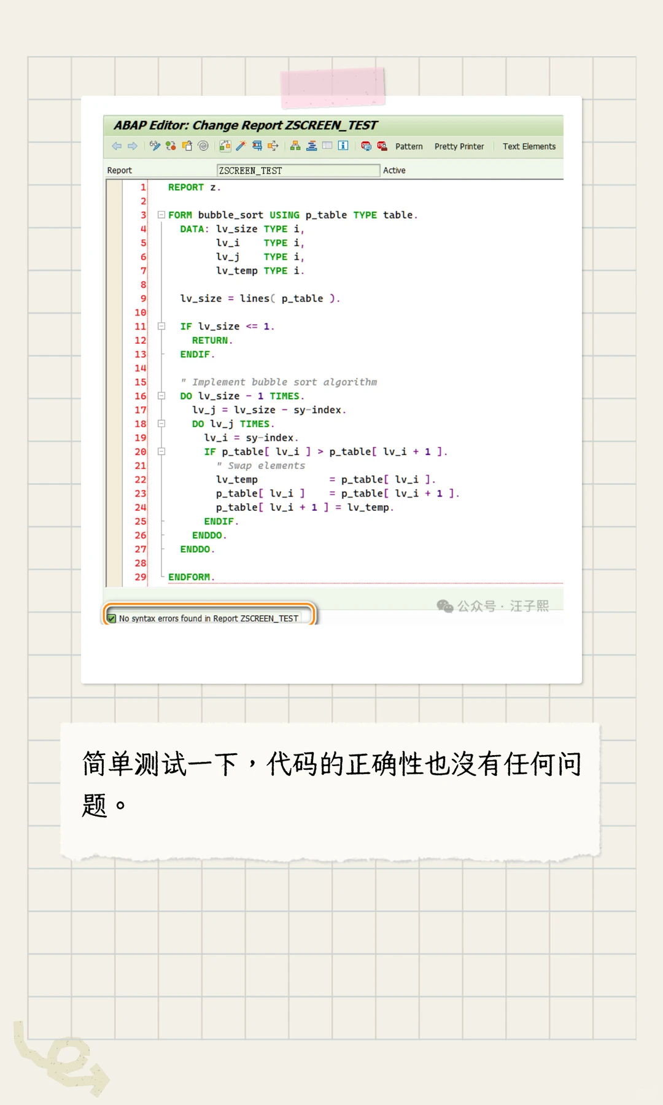Click 'REPORT z.' on line 1
Image resolution: width=663 pixels, height=1105 pixels.
tap(194, 187)
